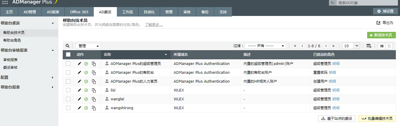Copy the wangshirong technician
Viewport: 400px width, 126px height.
pyautogui.click(x=94, y=108)
